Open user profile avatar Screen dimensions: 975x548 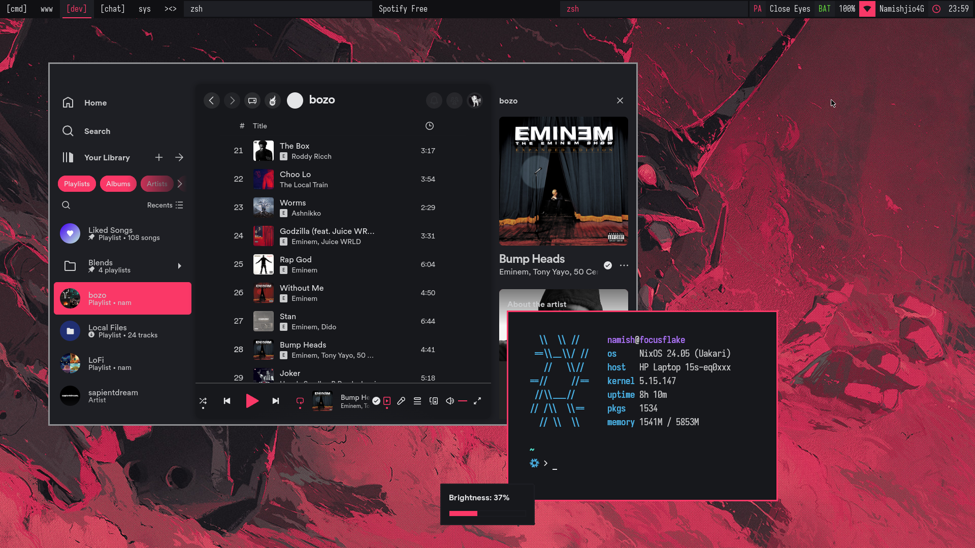(475, 100)
